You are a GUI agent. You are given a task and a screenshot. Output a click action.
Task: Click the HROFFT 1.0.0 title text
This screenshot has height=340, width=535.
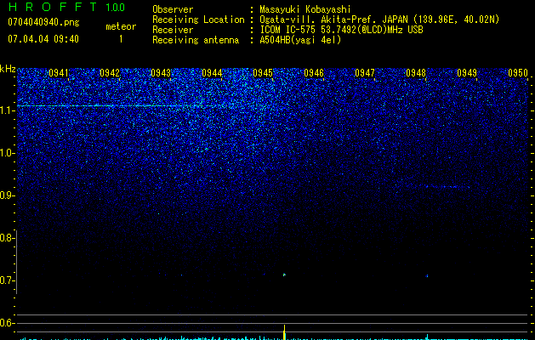66,7
